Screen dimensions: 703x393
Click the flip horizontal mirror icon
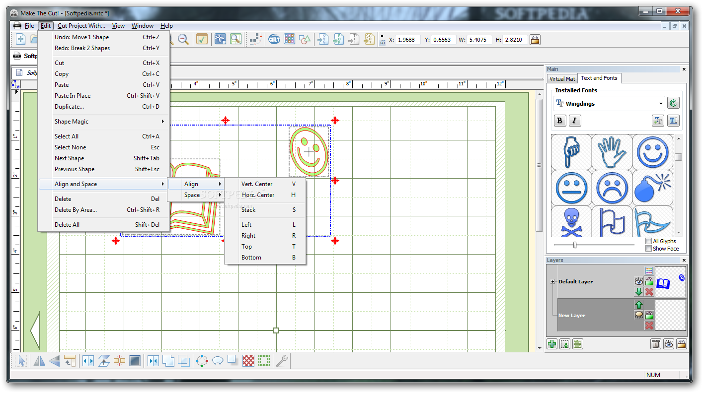tap(39, 361)
